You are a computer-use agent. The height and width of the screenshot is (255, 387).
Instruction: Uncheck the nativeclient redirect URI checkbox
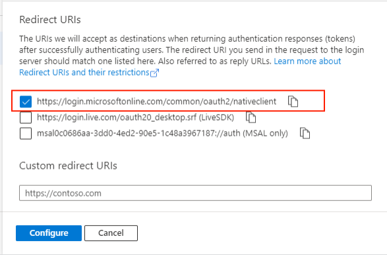(26, 101)
